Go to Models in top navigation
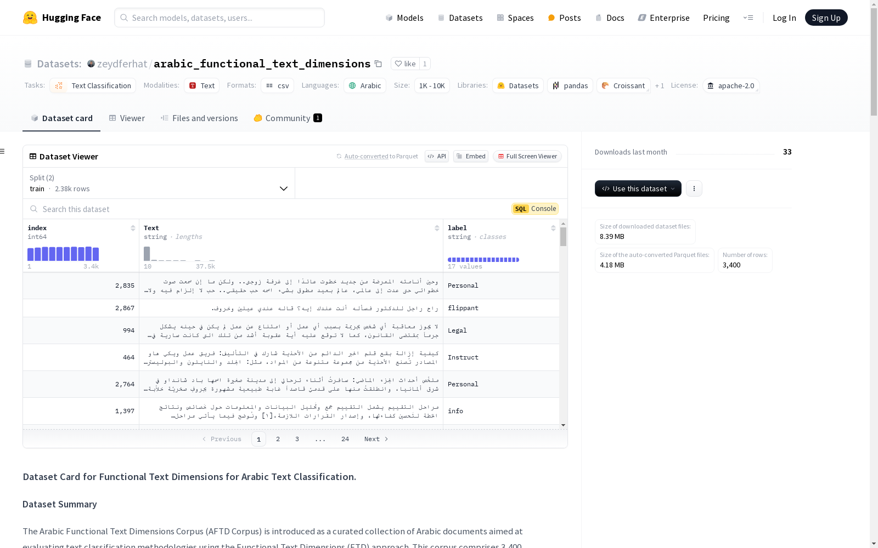The width and height of the screenshot is (878, 548). click(404, 18)
